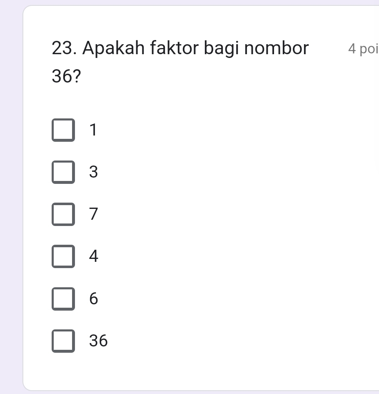
Task: Check the checkbox for option 3
Action: point(63,172)
